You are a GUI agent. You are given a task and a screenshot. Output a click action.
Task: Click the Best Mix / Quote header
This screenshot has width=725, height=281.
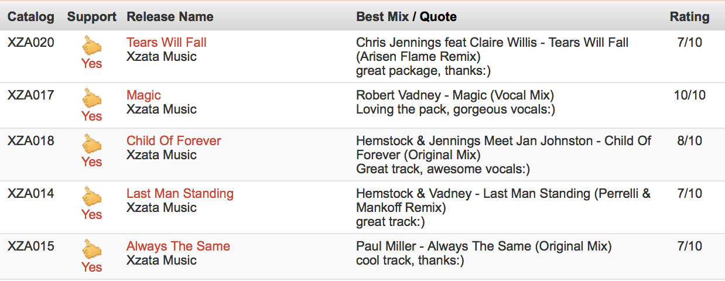tap(406, 17)
